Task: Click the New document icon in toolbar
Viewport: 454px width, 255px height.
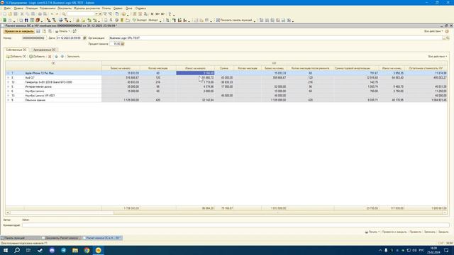Action: 4,14
